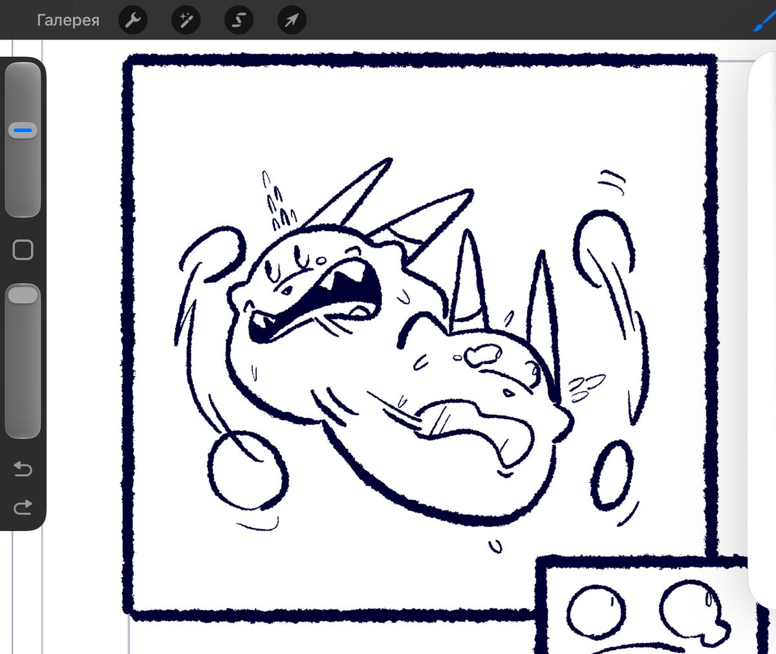Image resolution: width=776 pixels, height=654 pixels.
Task: Adjust the brush size slider handle
Action: click(x=23, y=131)
